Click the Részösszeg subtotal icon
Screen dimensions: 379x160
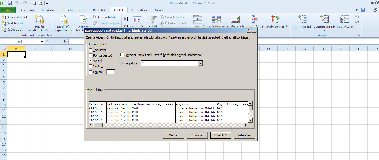pyautogui.click(x=345, y=20)
